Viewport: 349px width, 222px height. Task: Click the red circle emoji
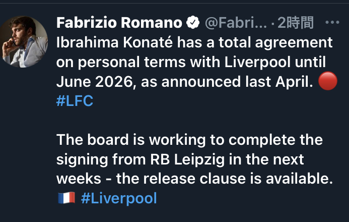point(328,82)
